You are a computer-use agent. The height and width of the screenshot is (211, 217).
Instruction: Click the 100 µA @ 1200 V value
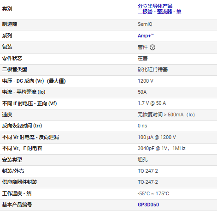157,137
